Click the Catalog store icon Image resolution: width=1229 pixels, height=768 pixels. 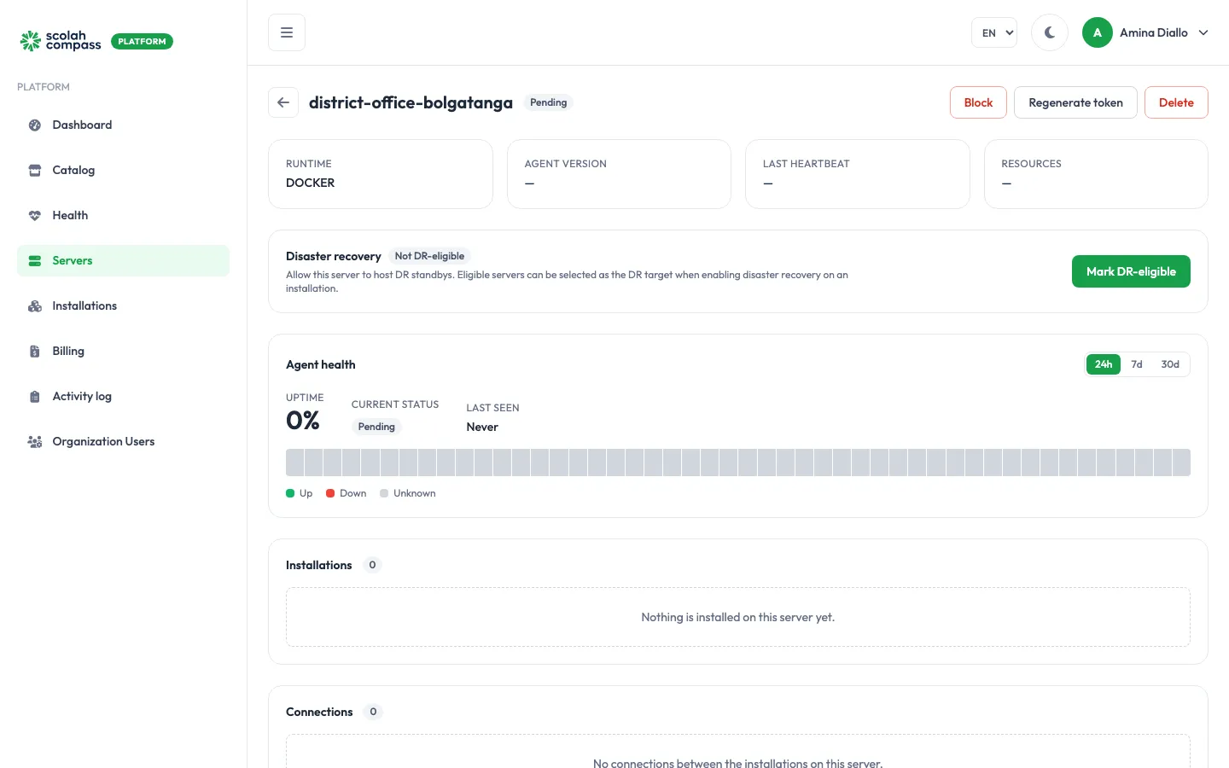tap(35, 170)
